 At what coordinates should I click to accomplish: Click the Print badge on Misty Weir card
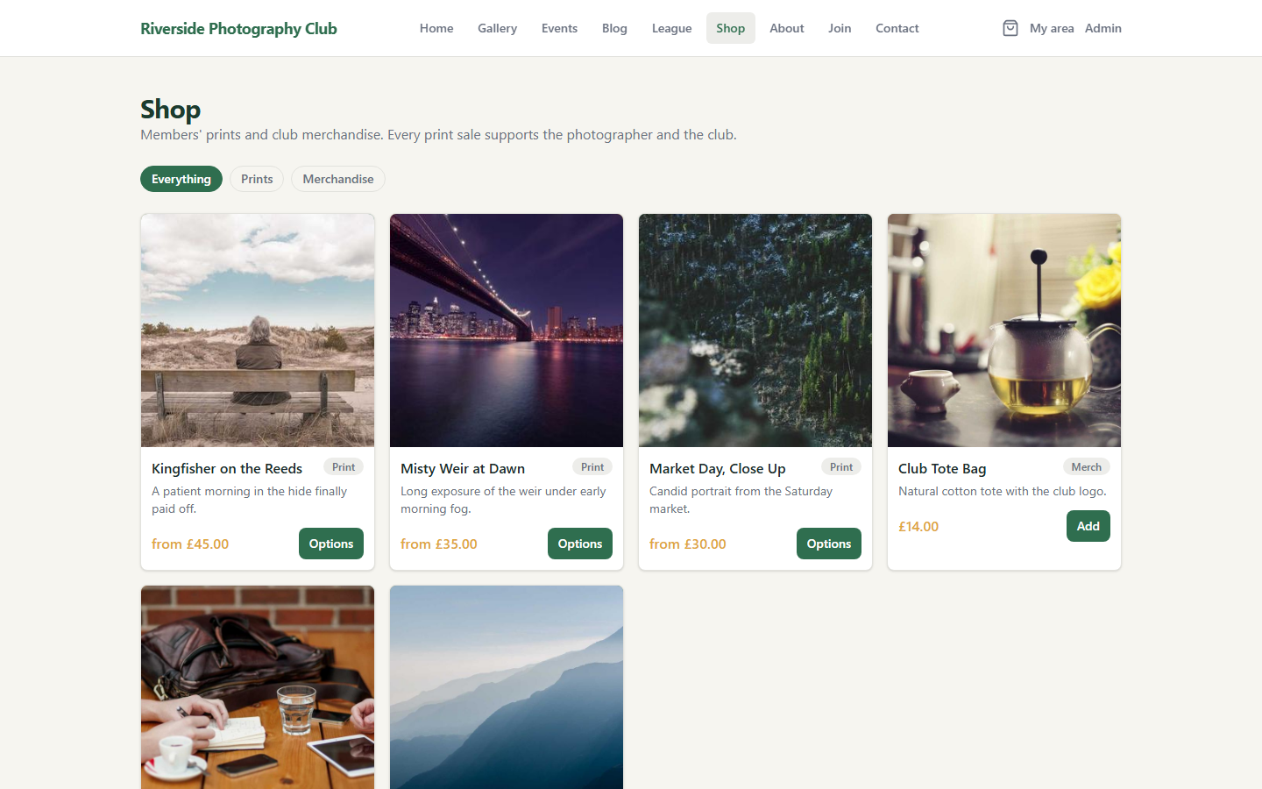[592, 467]
